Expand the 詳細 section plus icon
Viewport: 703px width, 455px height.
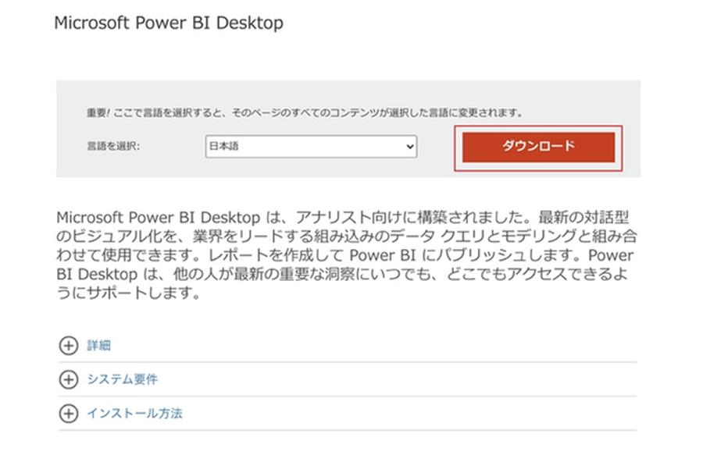(x=69, y=345)
